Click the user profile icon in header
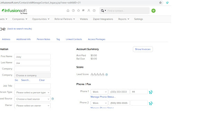The height and width of the screenshot is (138, 222). point(89,11)
